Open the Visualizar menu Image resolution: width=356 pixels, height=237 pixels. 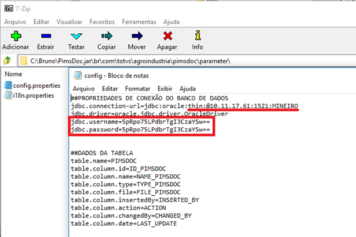[x=69, y=22]
